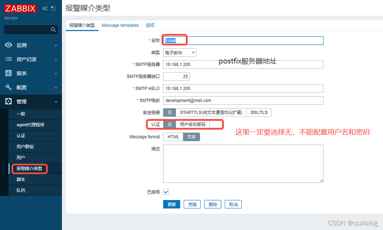Viewport: 383px width, 230px height.
Task: Expand the 配置 menu chevron
Action: (56, 87)
